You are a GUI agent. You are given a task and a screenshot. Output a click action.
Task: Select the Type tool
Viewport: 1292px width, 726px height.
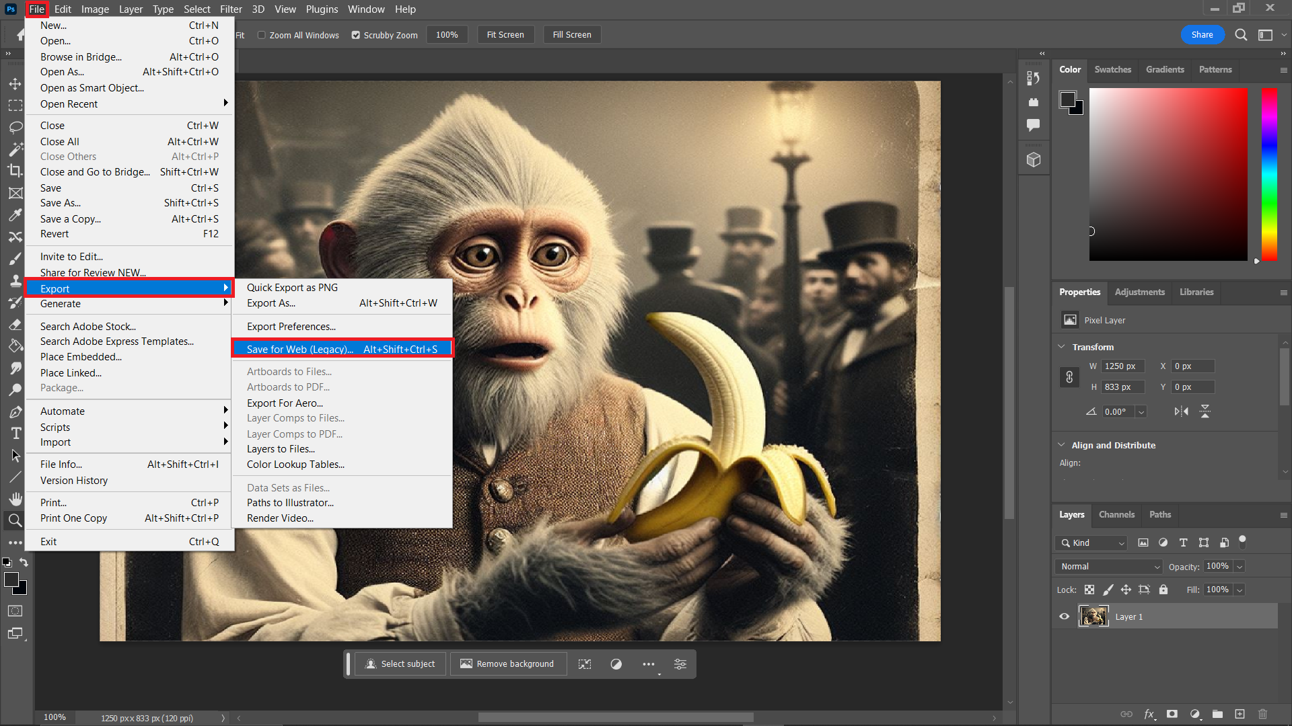coord(15,433)
